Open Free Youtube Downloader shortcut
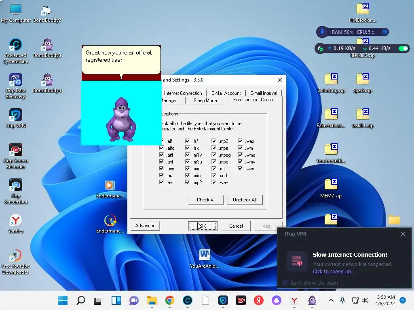Screen dimensions: 414x310 click(x=16, y=262)
